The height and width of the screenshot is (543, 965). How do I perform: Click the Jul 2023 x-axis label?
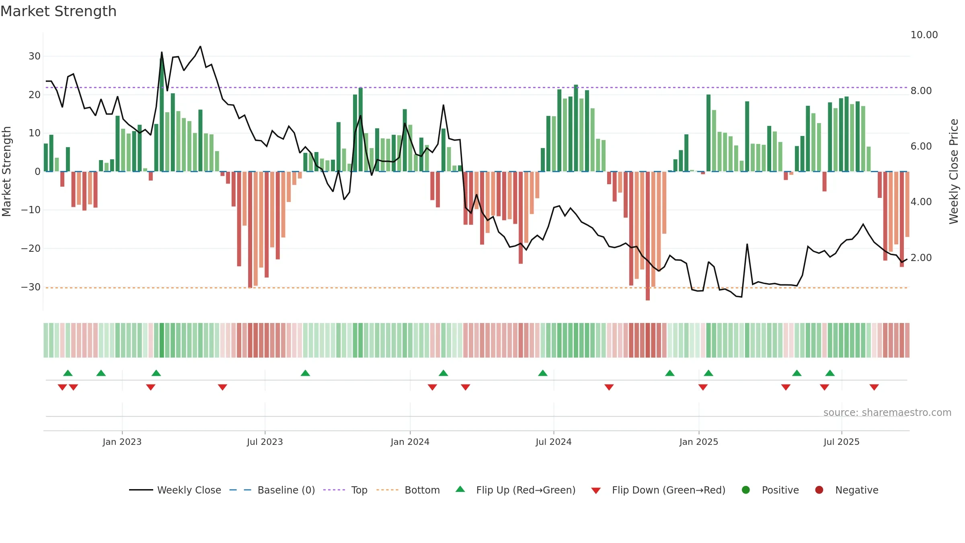click(265, 442)
